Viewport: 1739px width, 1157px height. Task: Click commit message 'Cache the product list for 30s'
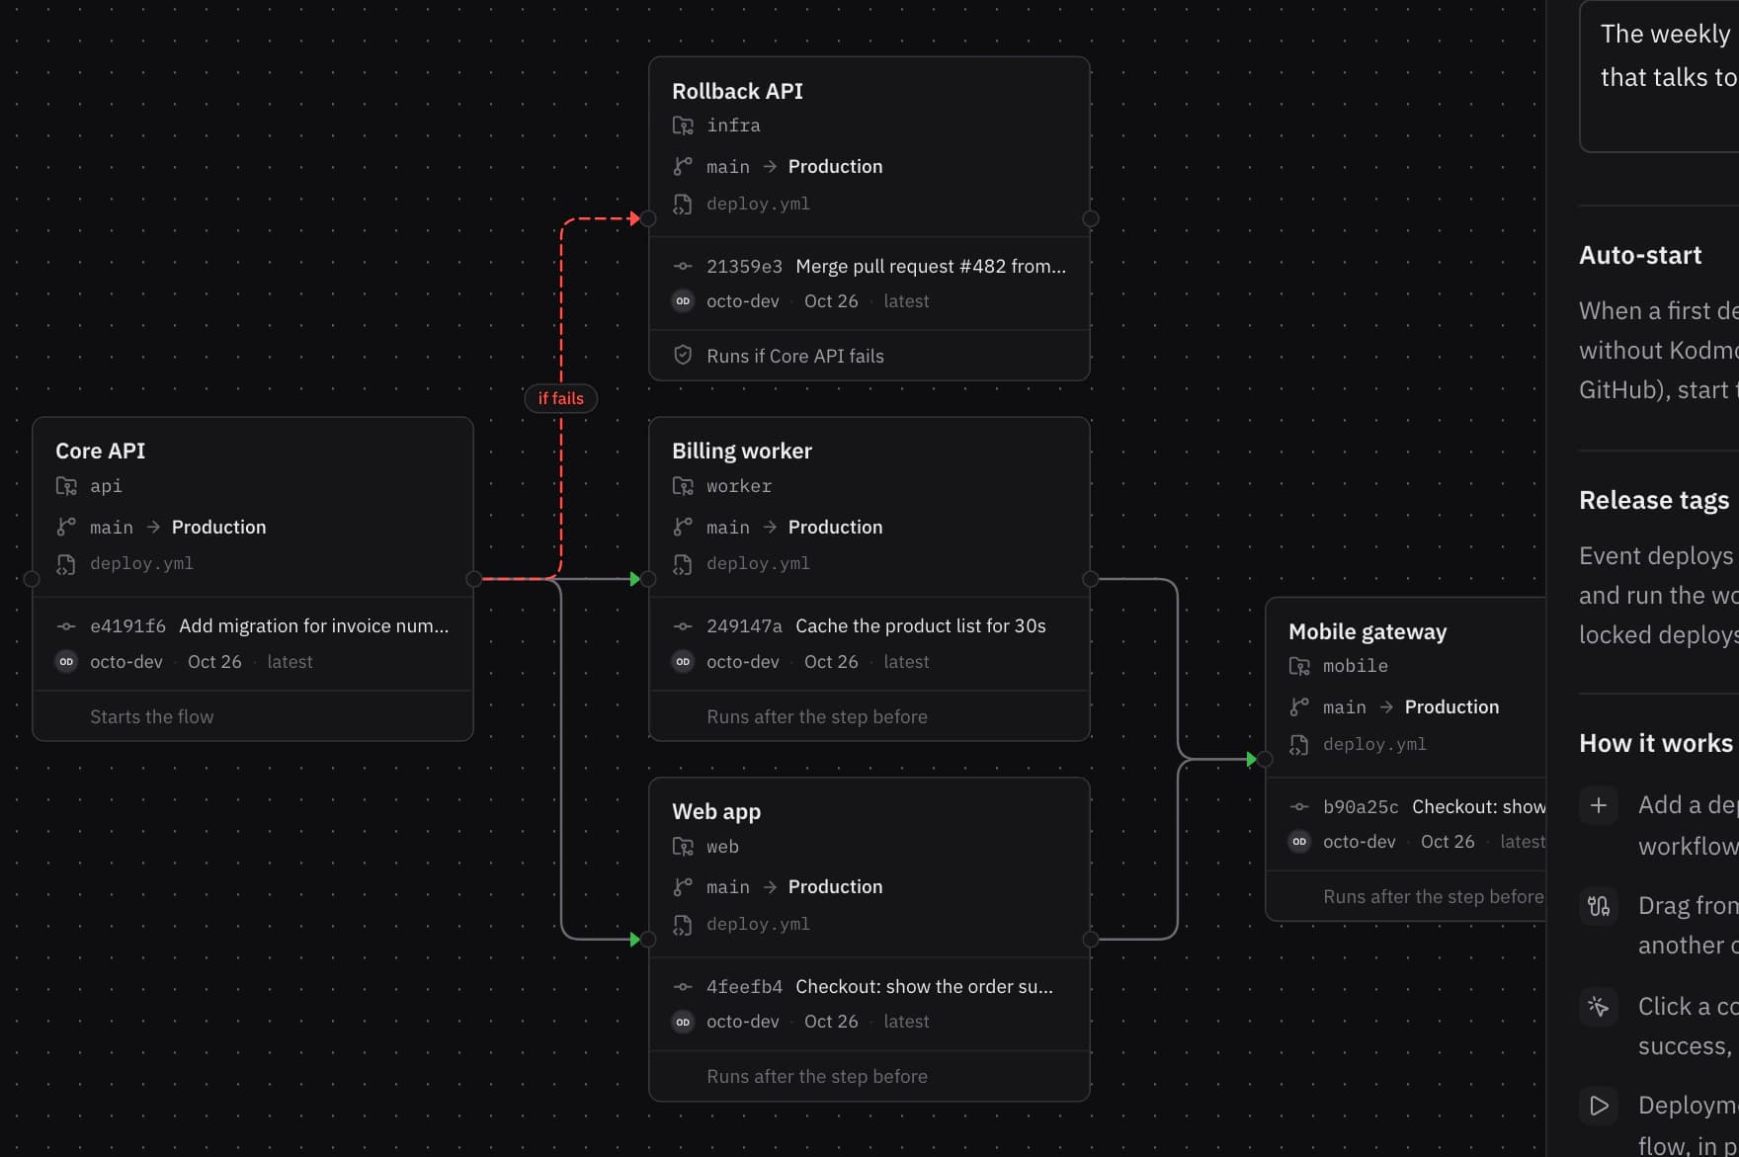pos(921,626)
